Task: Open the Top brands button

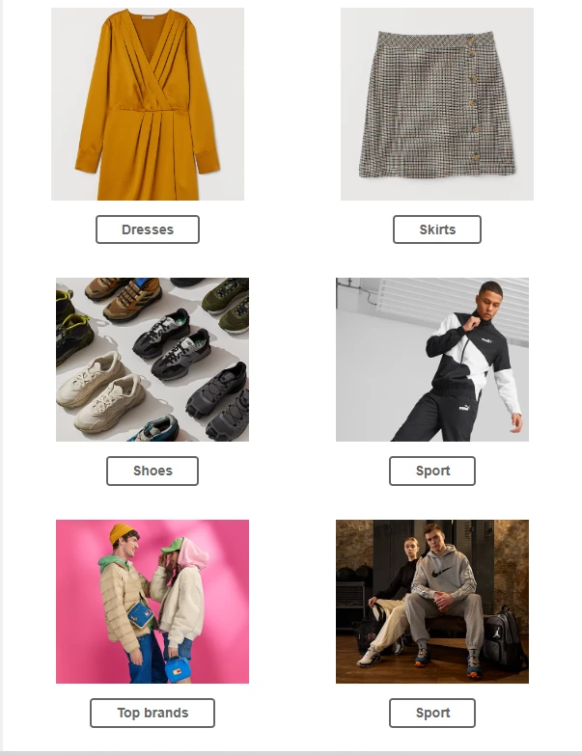Action: click(152, 713)
